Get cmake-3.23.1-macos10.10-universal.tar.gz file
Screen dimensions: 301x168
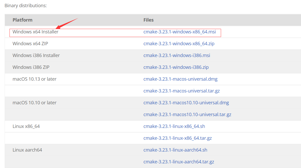pyautogui.click(x=187, y=115)
